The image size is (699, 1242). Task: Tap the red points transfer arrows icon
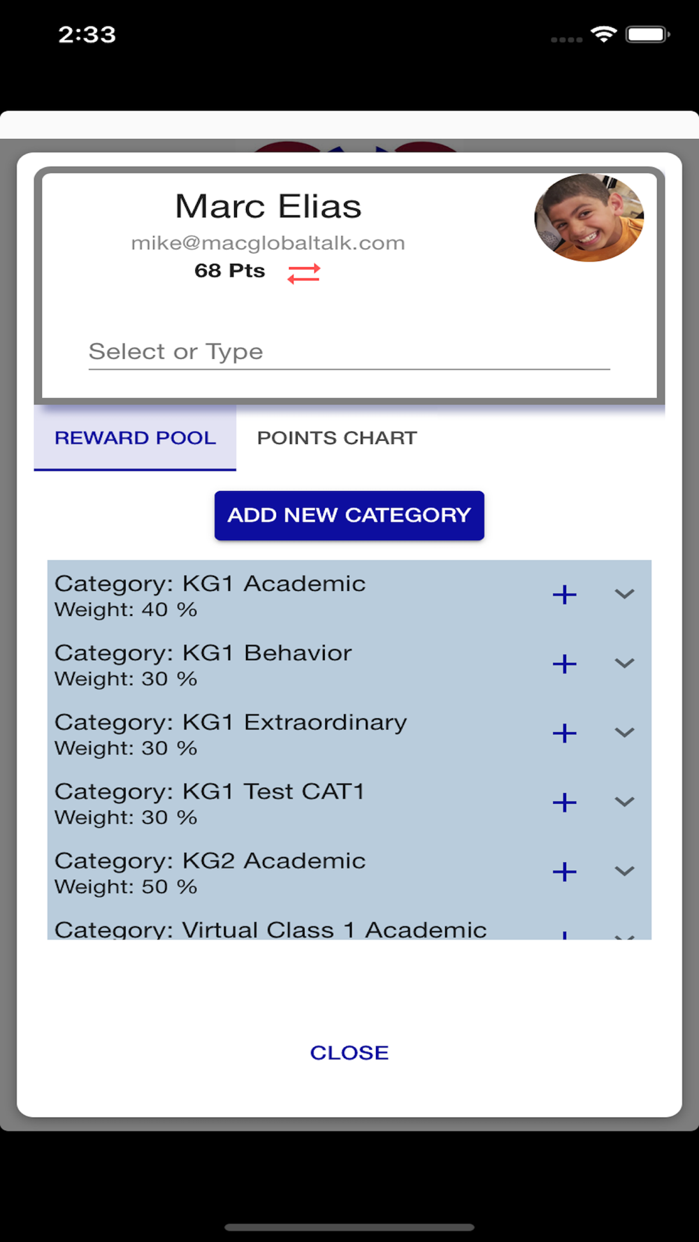coord(303,273)
